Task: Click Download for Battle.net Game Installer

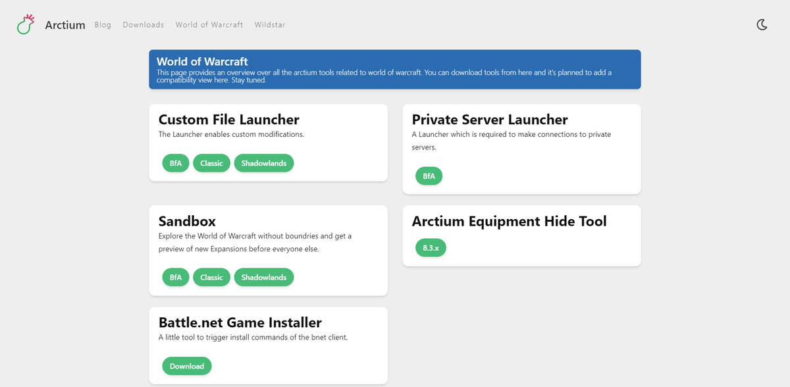Action: 187,365
